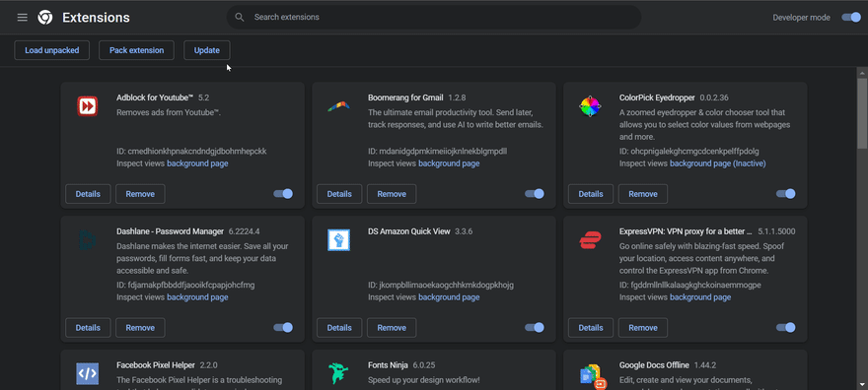Disable ExpressVPN extension toggle
The width and height of the screenshot is (868, 390).
[785, 327]
